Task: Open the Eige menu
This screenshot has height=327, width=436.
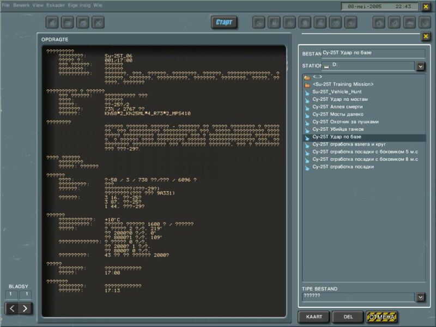Action: point(72,5)
